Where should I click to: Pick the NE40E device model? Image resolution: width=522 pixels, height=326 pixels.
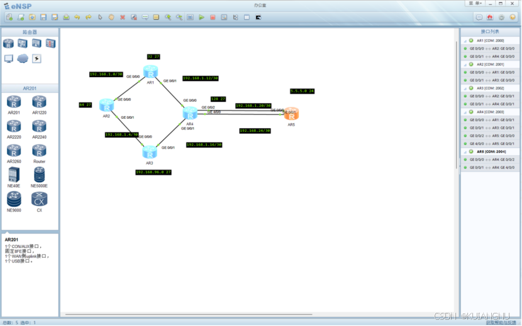14,178
